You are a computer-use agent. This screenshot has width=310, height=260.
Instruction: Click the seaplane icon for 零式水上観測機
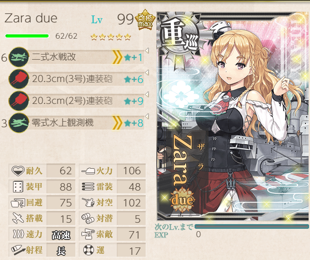click(19, 123)
